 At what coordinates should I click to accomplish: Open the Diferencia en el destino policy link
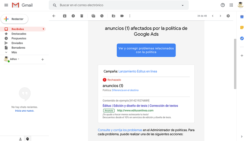[125, 90]
